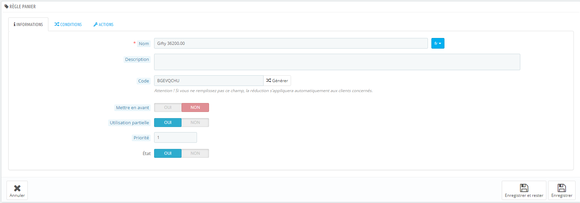Click the État label
Viewport: 580px width, 203px height.
(x=147, y=153)
